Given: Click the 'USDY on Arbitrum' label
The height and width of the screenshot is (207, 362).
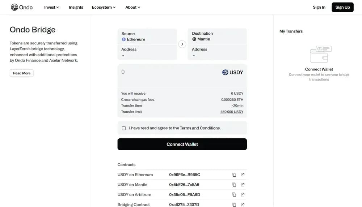Looking at the screenshot, I should (x=134, y=195).
